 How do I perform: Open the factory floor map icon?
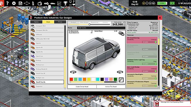click(x=27, y=3)
